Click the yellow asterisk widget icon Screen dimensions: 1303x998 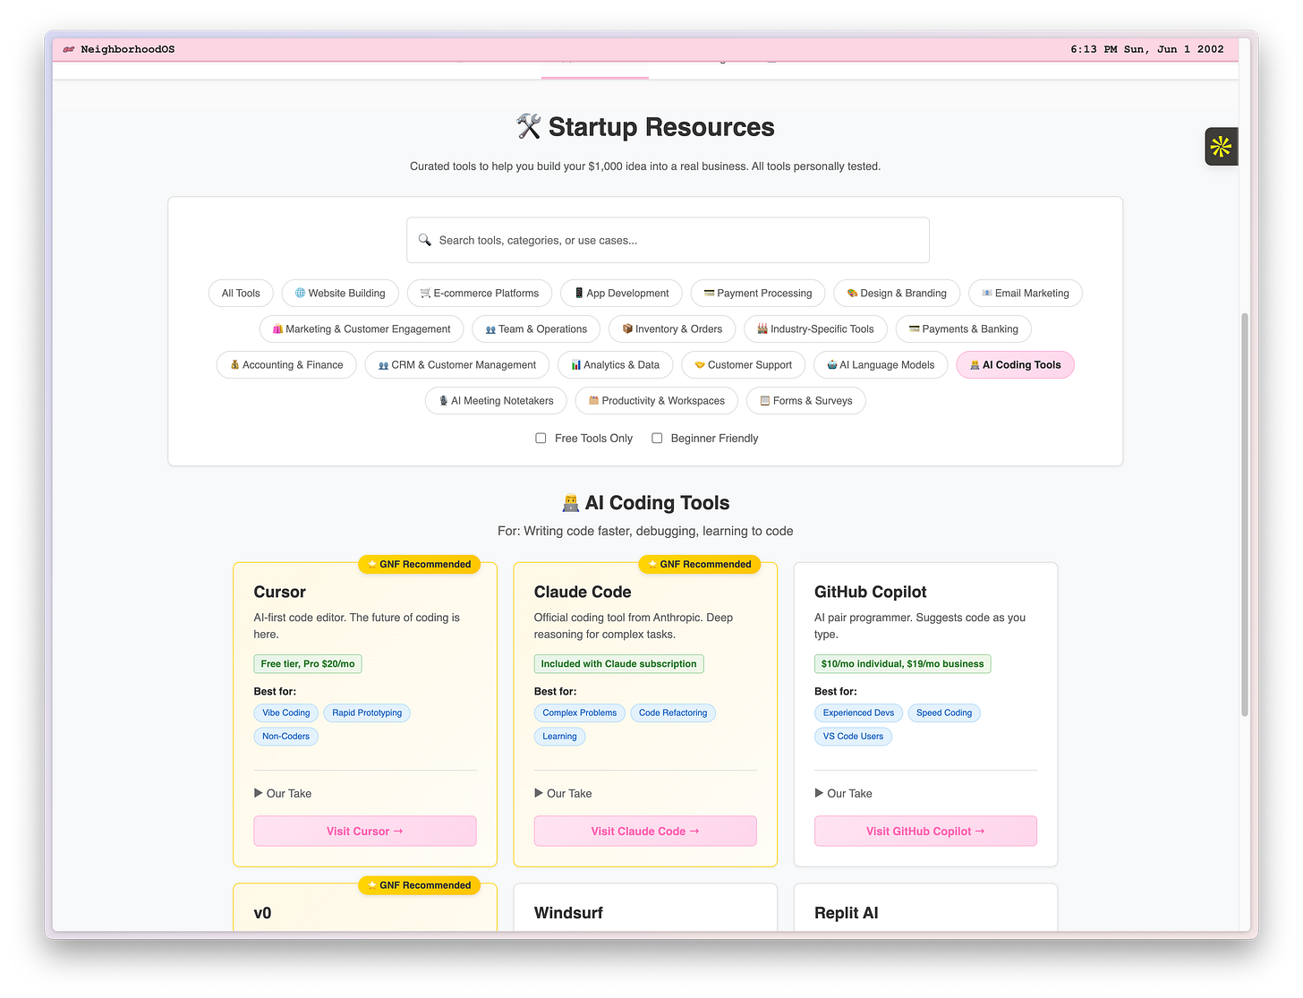1221,147
